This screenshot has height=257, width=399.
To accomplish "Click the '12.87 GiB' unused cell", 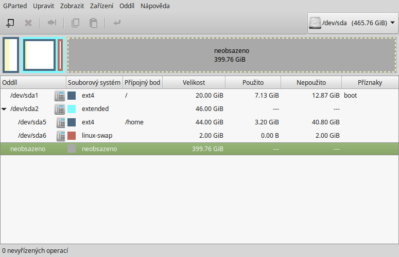I will point(326,96).
